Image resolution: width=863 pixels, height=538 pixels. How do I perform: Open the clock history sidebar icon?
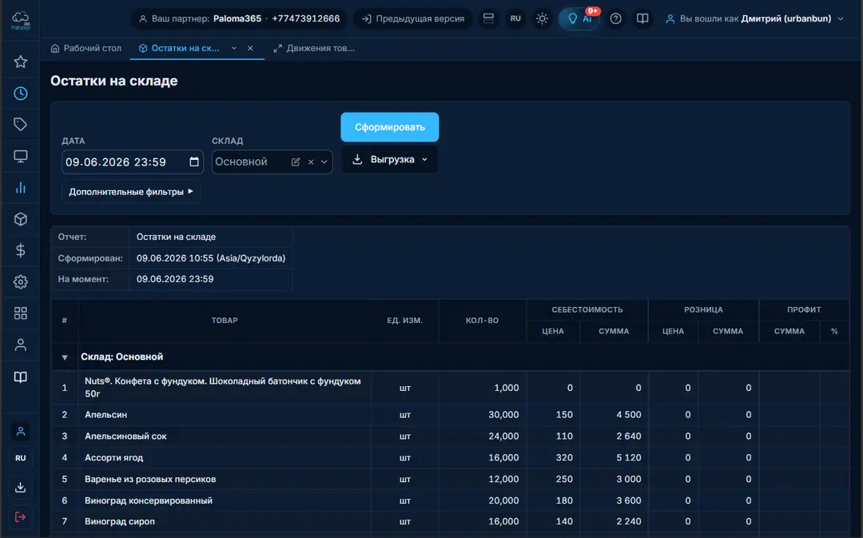pyautogui.click(x=20, y=93)
